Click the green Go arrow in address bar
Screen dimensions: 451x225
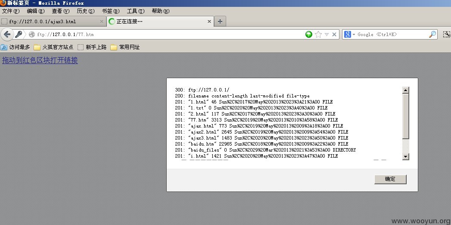click(308, 34)
